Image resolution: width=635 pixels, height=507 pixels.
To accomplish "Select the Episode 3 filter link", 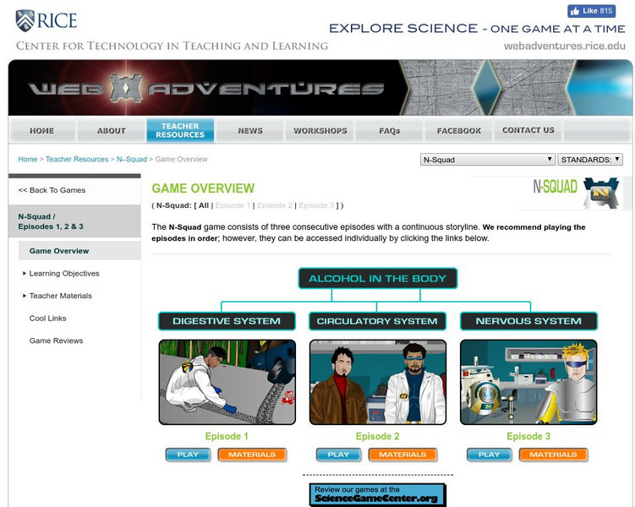I will coord(316,205).
